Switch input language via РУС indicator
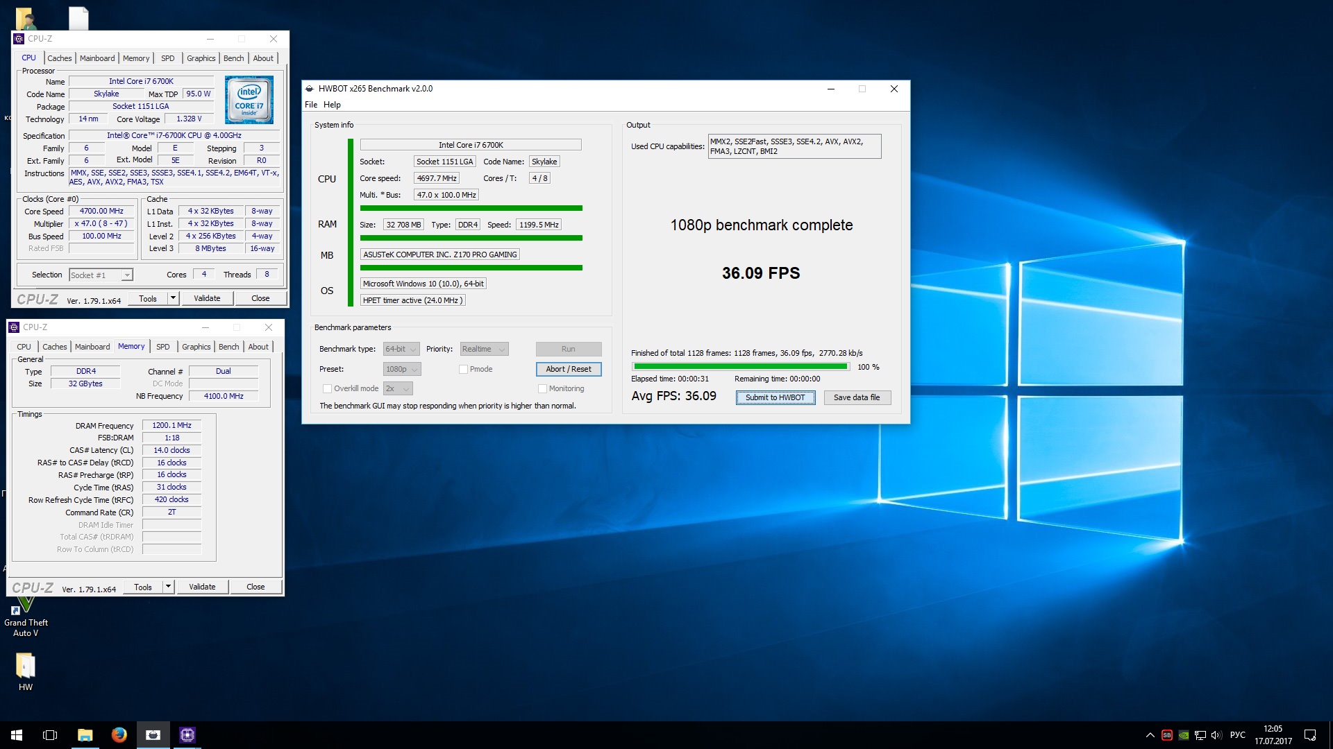Viewport: 1333px width, 749px height. coord(1238,735)
